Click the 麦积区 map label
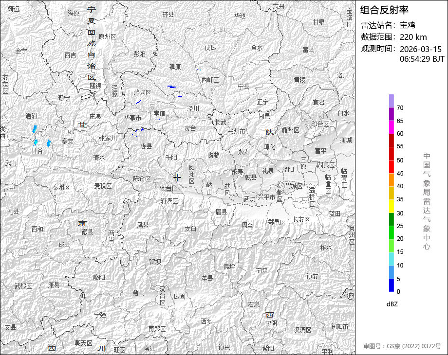 (103, 186)
